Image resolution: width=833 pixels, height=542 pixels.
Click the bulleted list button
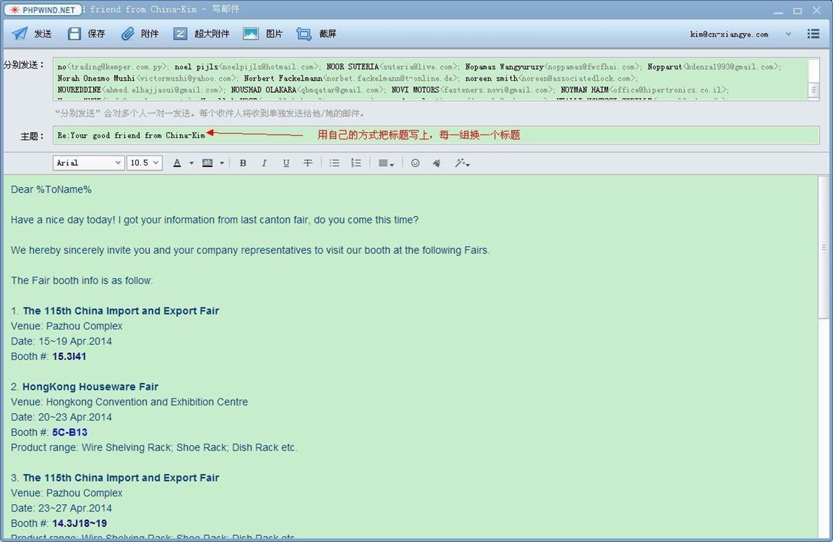(334, 163)
